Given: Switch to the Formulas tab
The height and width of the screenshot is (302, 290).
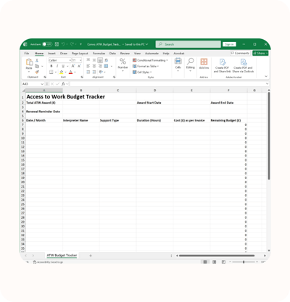Looking at the screenshot, I should pyautogui.click(x=99, y=54).
